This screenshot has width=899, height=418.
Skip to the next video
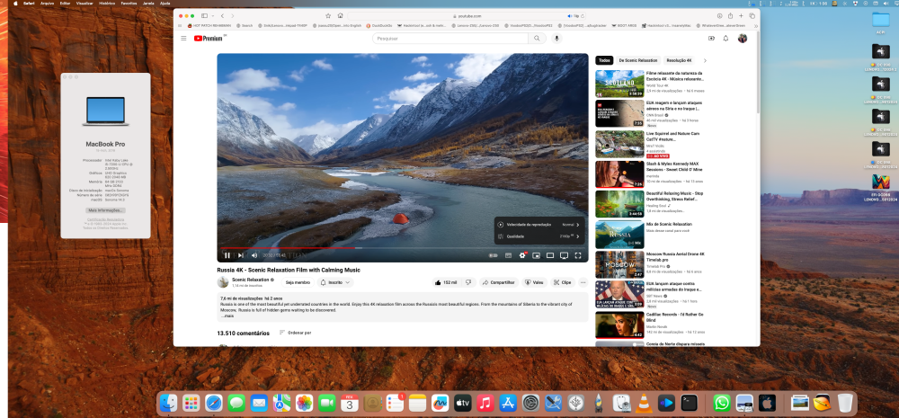(241, 255)
